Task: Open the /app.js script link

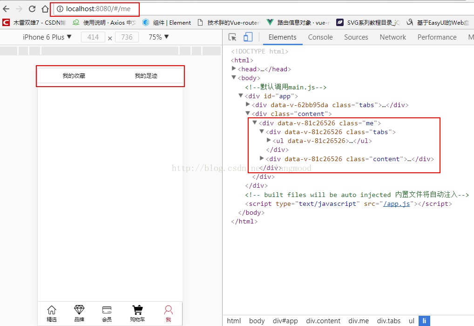Action: tap(396, 204)
